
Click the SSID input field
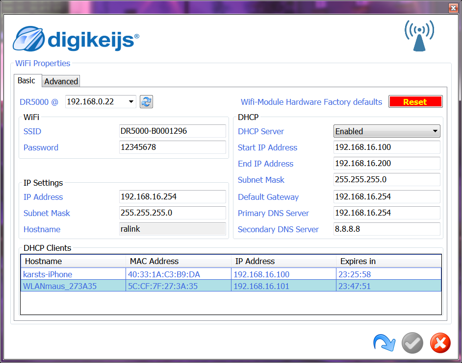click(173, 131)
